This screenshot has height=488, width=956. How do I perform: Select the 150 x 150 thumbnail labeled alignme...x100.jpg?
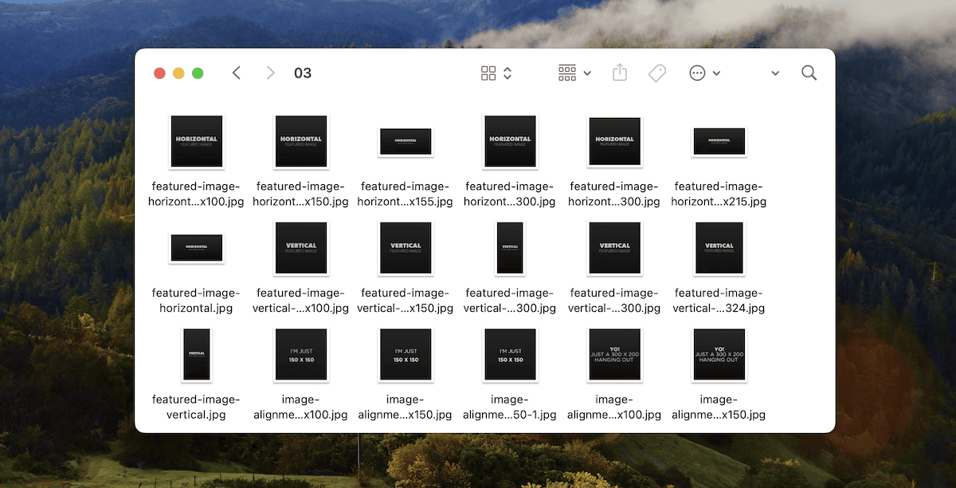click(301, 354)
